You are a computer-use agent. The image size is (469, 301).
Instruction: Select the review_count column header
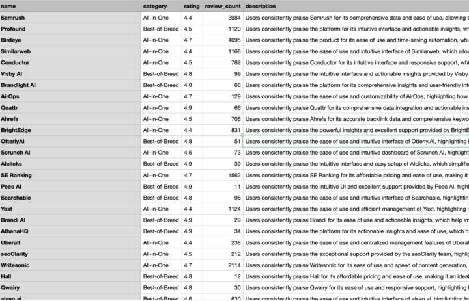pyautogui.click(x=223, y=6)
